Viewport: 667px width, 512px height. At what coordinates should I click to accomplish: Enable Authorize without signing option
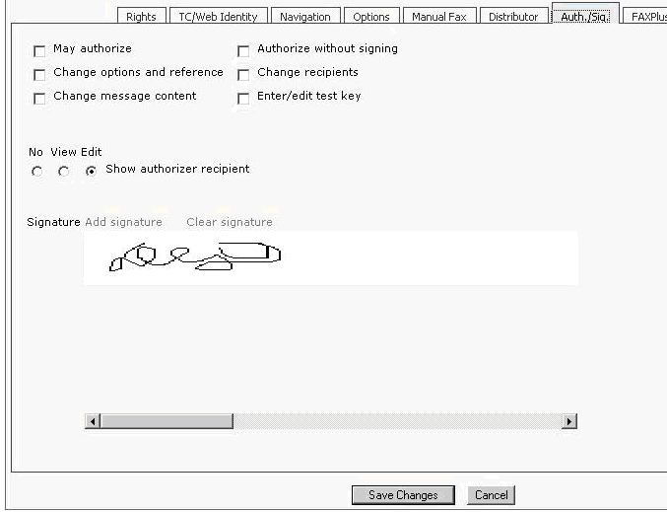pyautogui.click(x=243, y=51)
